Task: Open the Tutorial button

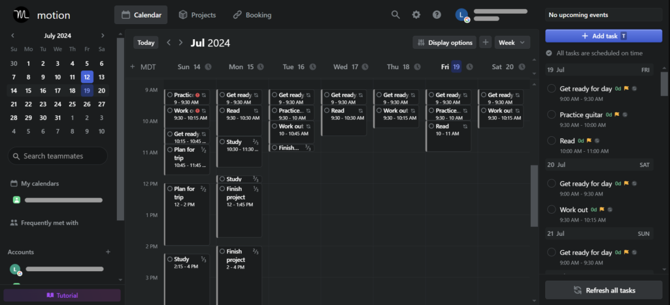Action: coord(62,295)
